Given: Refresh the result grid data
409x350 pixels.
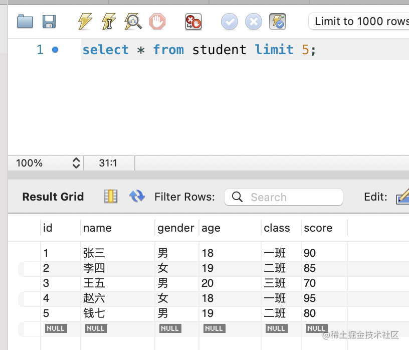Looking at the screenshot, I should click(137, 196).
